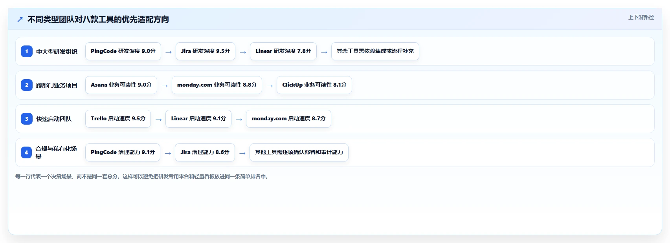Viewport: 670px width, 243px height.
Task: Select the Asana 业务可读性 9.0分 chip
Action: tap(121, 85)
